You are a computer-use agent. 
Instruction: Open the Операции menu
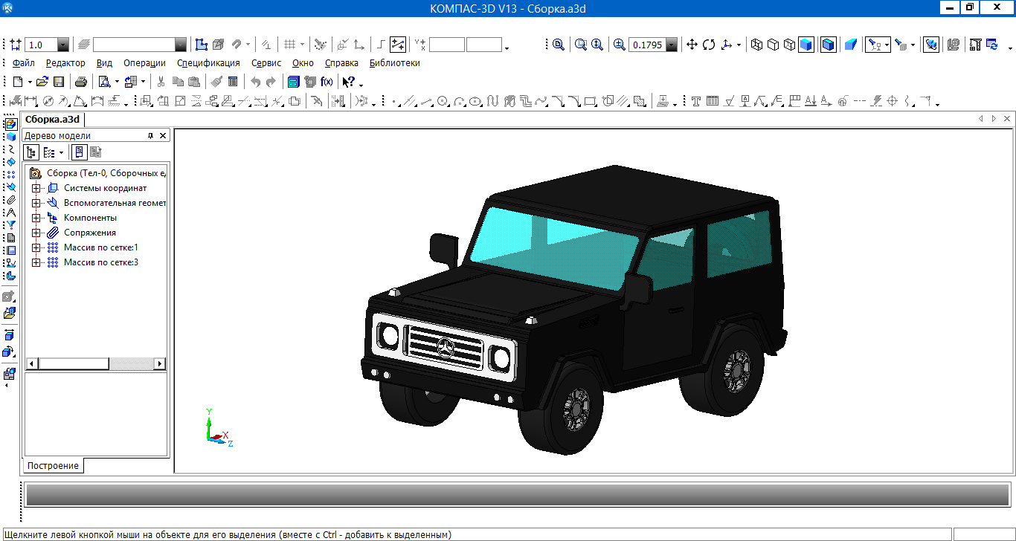point(144,63)
